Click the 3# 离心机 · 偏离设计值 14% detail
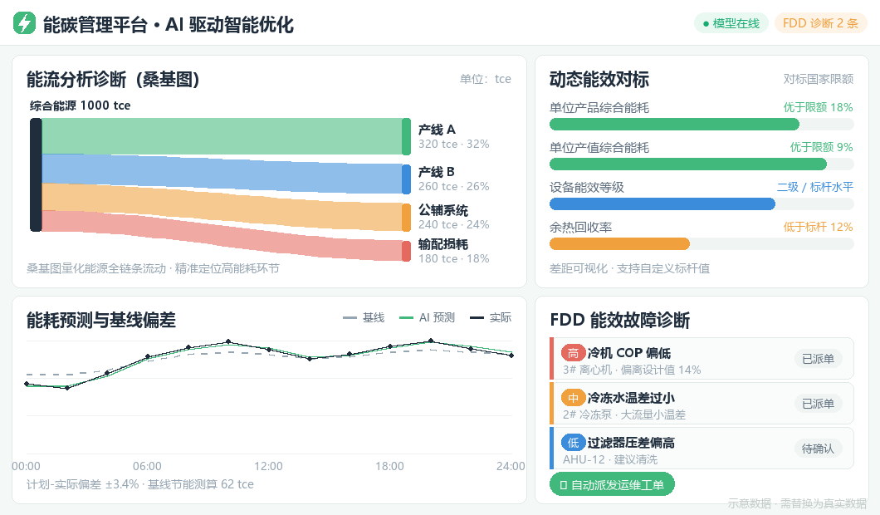This screenshot has width=880, height=515. [632, 370]
